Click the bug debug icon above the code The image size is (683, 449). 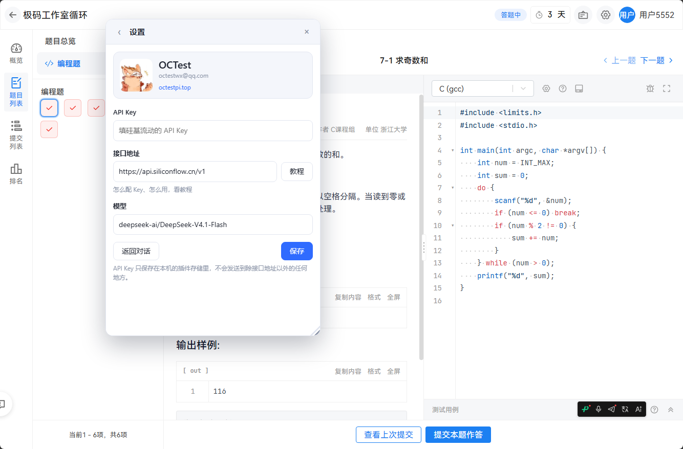coord(650,88)
